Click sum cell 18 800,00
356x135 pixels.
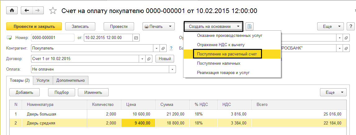click(x=173, y=124)
